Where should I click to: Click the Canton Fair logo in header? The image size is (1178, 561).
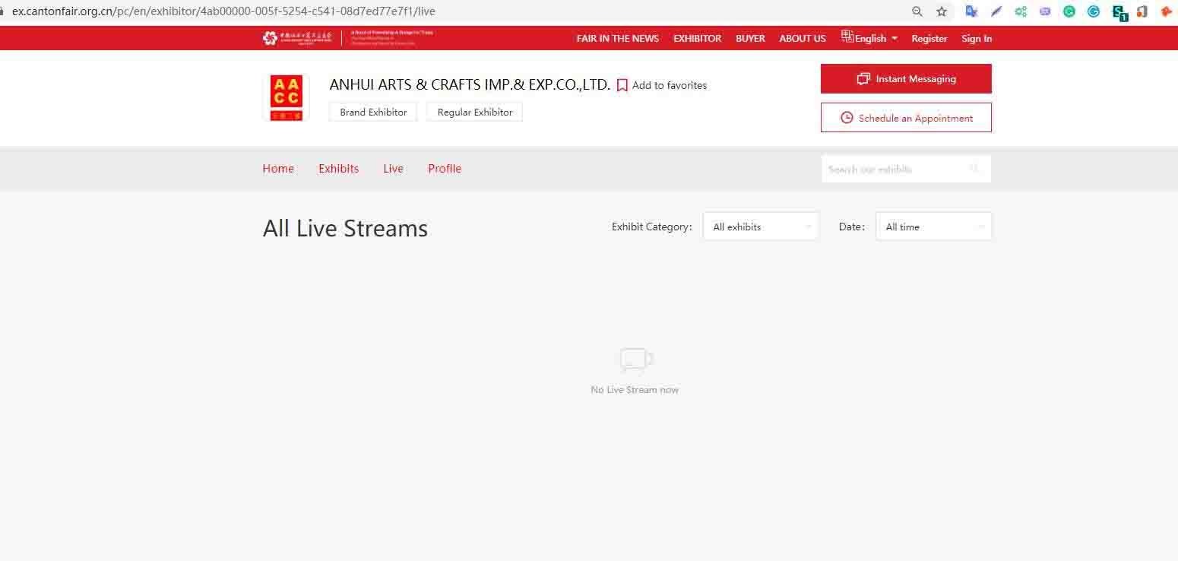pos(297,38)
